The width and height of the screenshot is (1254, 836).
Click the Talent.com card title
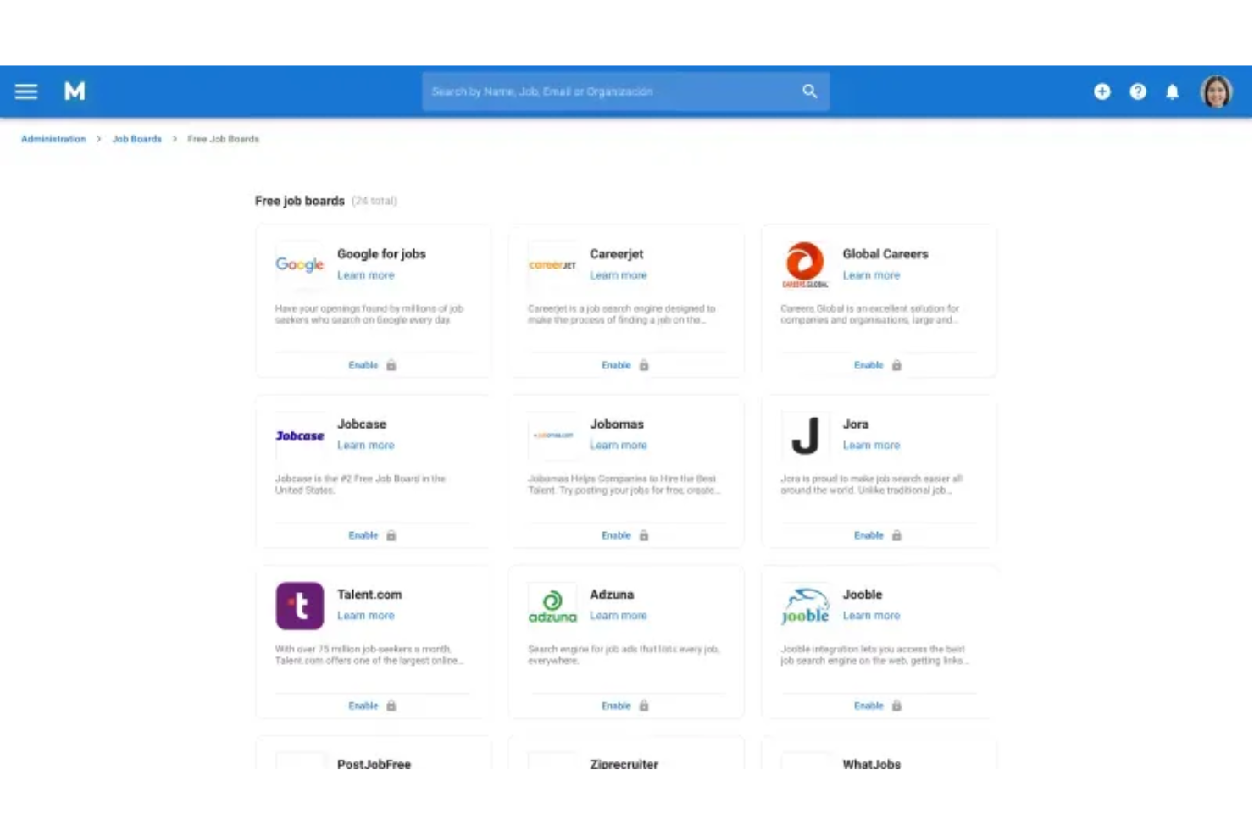[369, 595]
